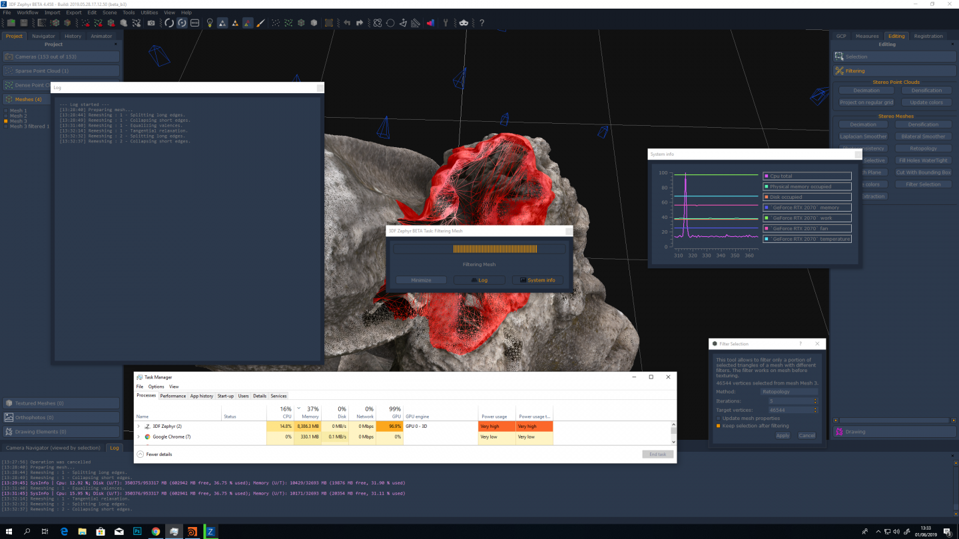Open help via question mark toolbar icon

coord(481,23)
